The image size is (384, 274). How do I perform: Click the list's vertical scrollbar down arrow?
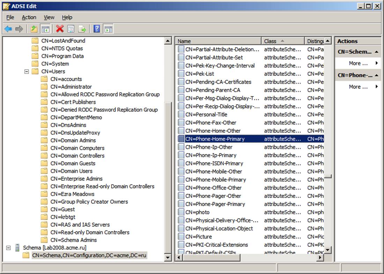327,250
